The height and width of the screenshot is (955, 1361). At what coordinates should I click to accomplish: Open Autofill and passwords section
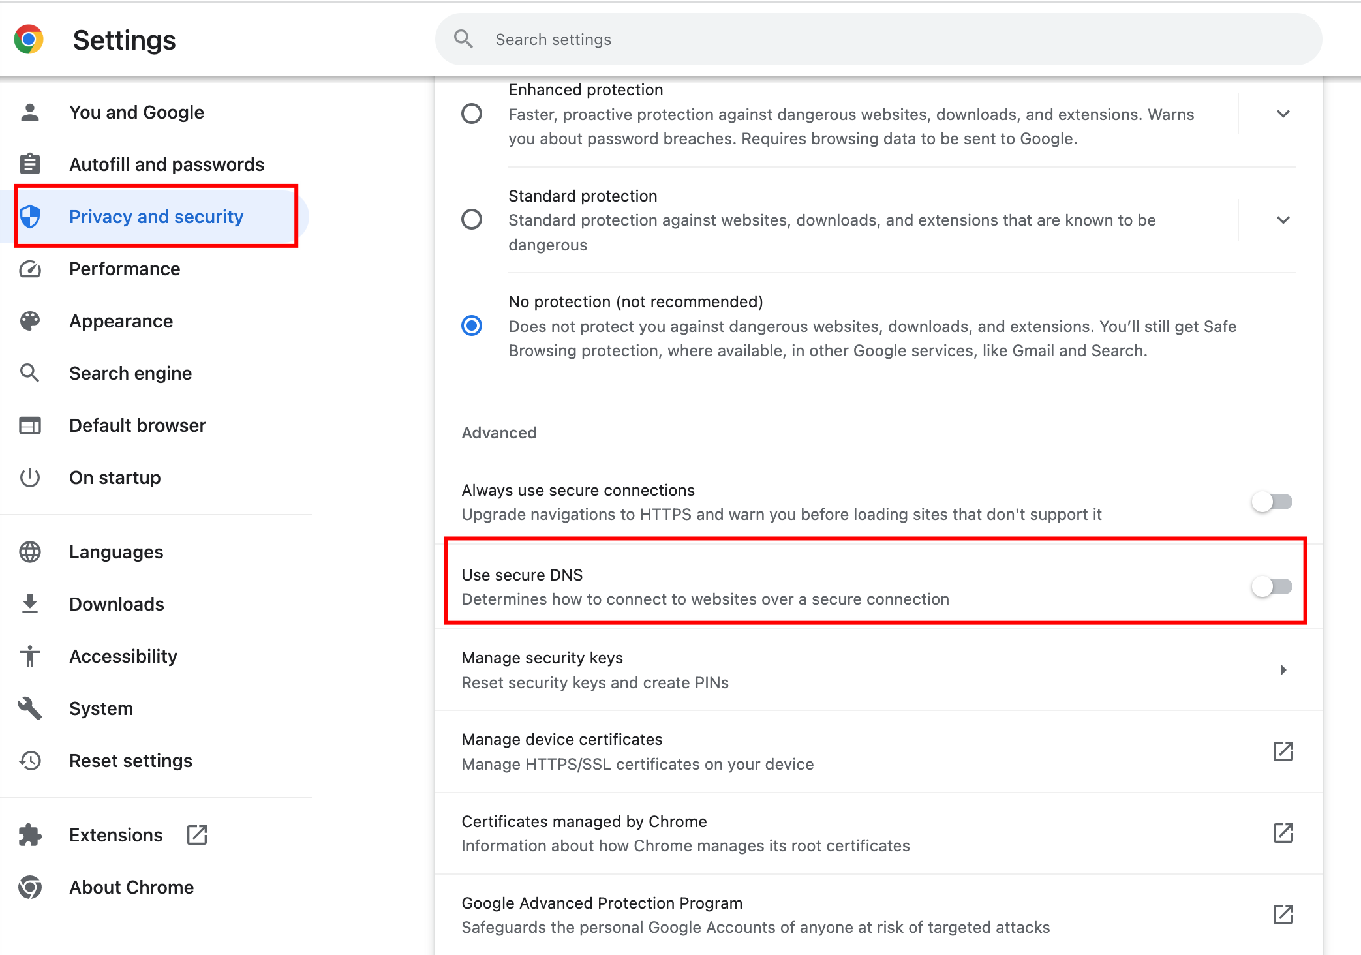tap(166, 164)
